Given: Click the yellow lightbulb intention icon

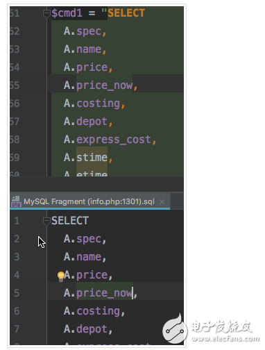Looking at the screenshot, I should 61,276.
